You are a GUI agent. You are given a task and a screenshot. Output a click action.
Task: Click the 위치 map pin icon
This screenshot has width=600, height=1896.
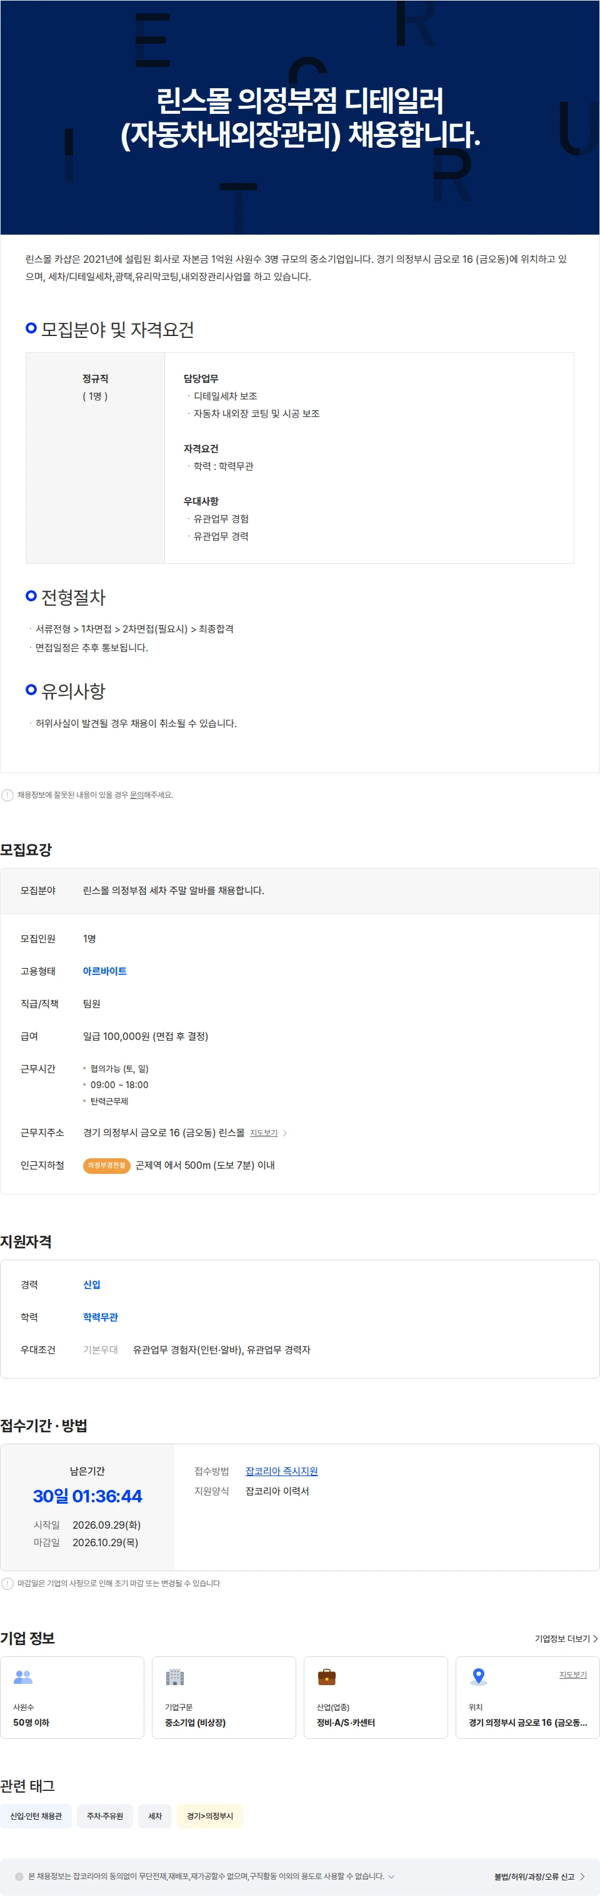(479, 1676)
